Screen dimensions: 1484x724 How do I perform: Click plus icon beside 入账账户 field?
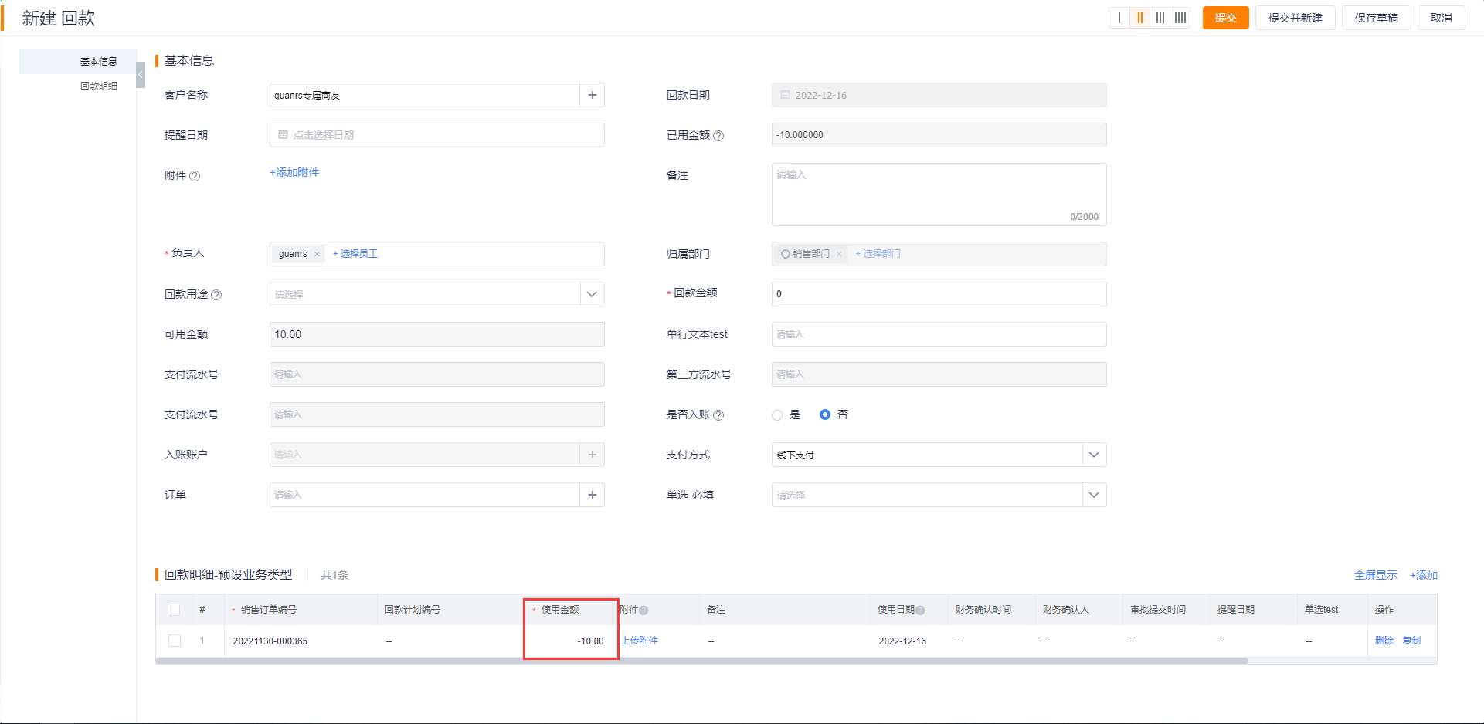[x=592, y=455]
